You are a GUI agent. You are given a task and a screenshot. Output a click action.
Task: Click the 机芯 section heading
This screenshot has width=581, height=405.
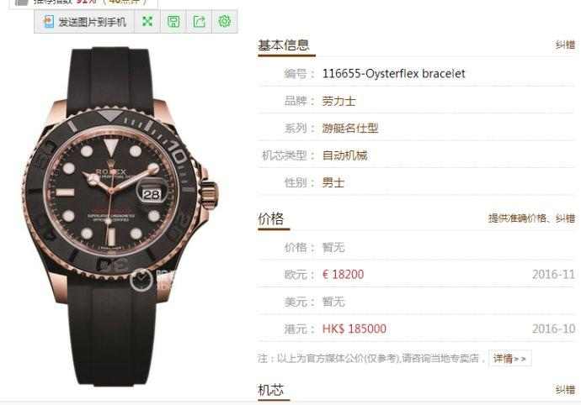click(270, 390)
